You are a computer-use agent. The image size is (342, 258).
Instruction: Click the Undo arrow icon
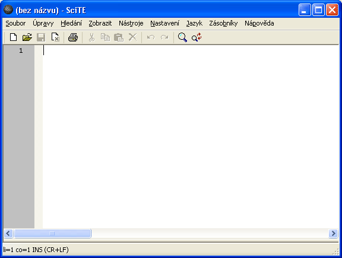[151, 37]
